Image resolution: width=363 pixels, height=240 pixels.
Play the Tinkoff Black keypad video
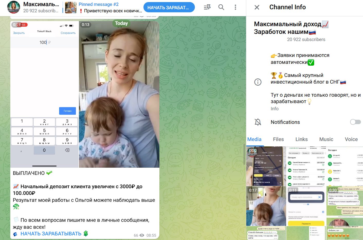[x=44, y=94]
